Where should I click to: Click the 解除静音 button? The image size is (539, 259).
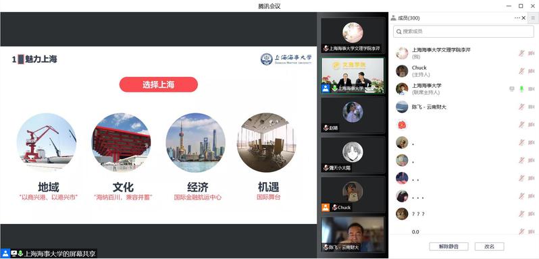click(448, 246)
